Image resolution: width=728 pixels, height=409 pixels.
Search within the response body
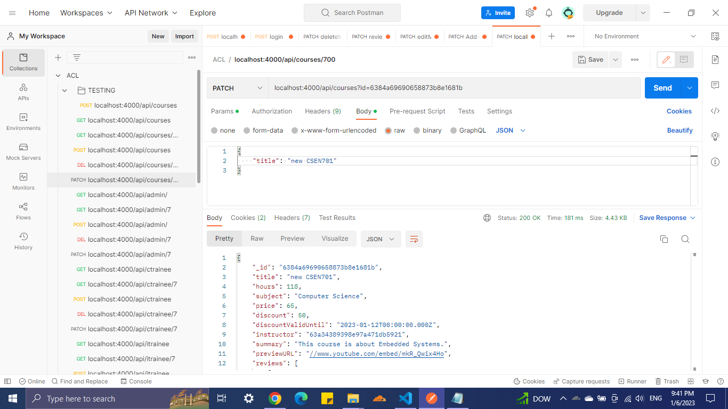tap(685, 239)
